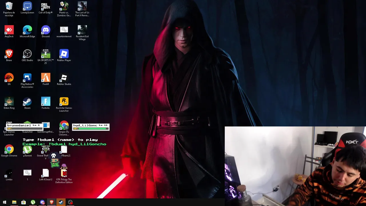Select the TeamLS file shortcut
Image resolution: width=366 pixels, height=206 pixels.
(x=64, y=151)
